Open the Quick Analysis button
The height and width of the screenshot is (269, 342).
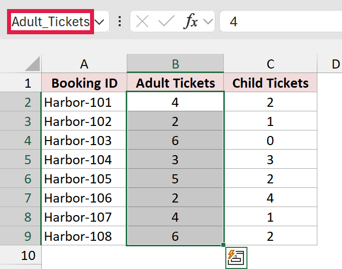236,257
